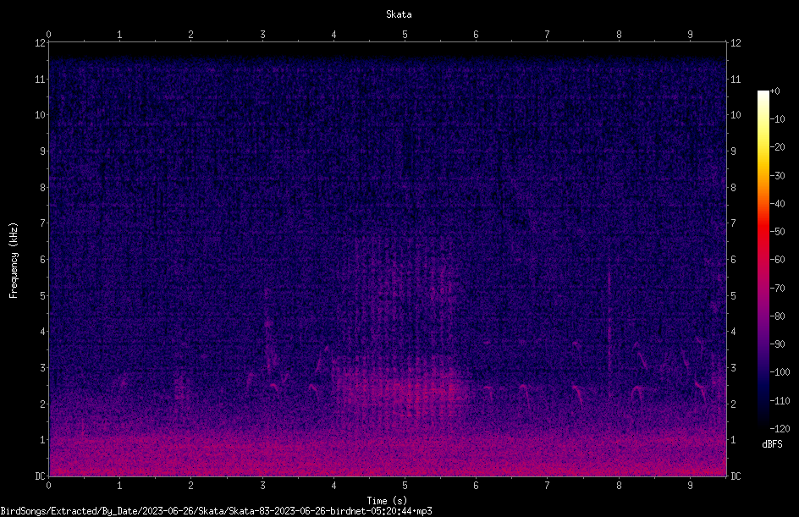Click the 'dBFS' label under the color scale
Screen dimensions: 799x517
click(x=772, y=444)
